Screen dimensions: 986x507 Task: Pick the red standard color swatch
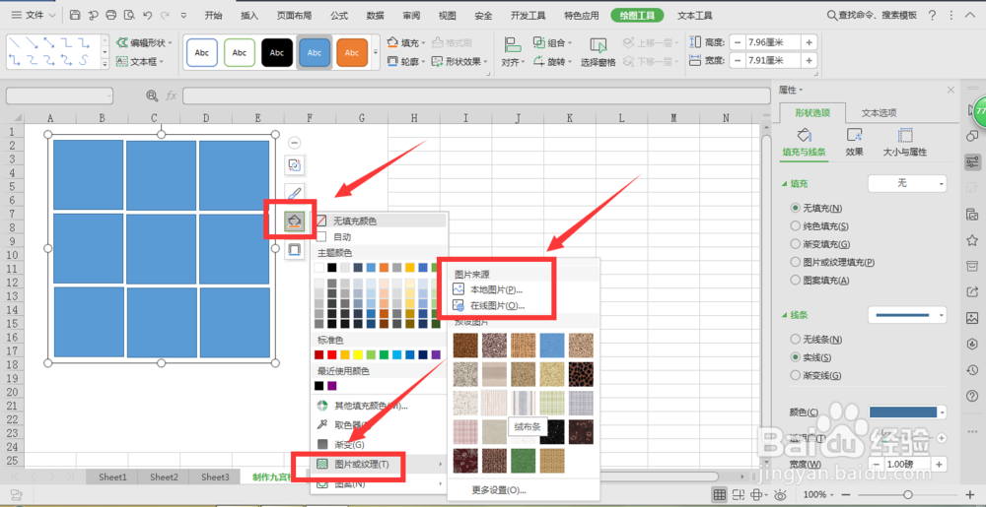[x=332, y=354]
